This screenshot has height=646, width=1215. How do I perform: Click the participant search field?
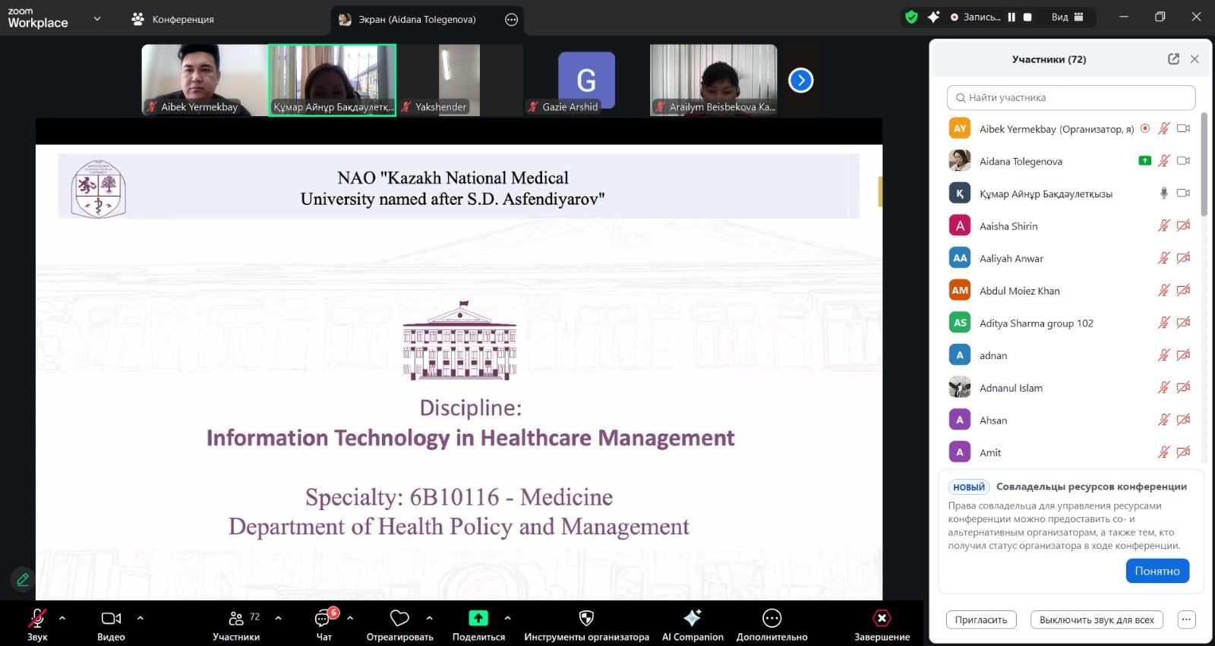coord(1071,97)
